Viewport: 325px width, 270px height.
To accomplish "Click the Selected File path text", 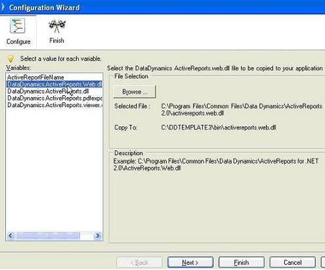I will point(242,110).
